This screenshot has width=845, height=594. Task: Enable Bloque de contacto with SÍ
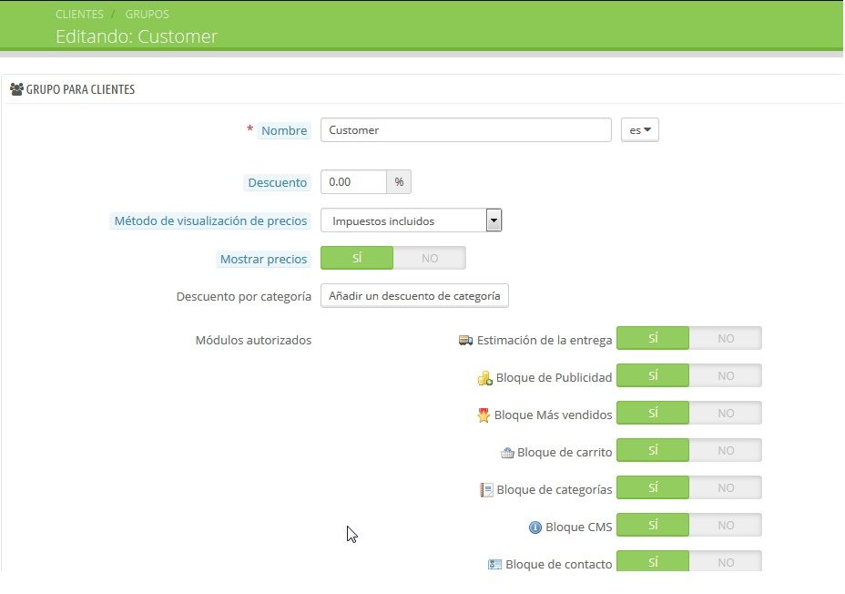(653, 561)
